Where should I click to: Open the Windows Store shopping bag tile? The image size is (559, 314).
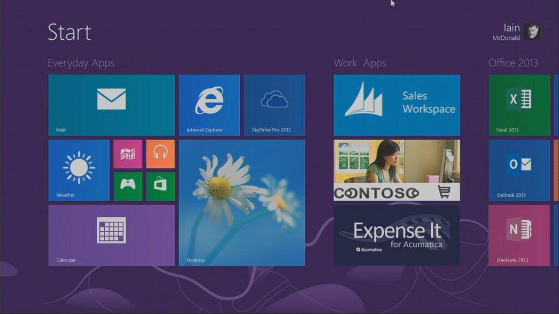160,186
